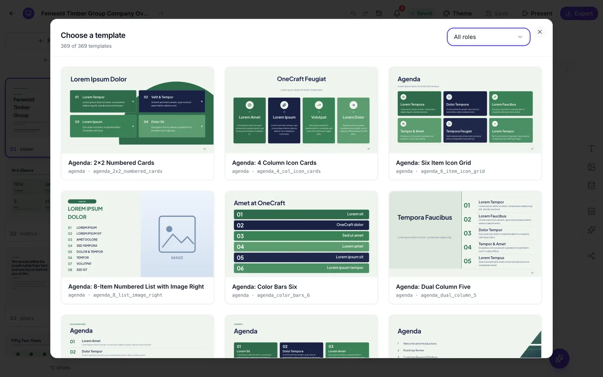Click the agenda_6_item_icon_grid identifier text
603x377 pixels.
(x=453, y=171)
